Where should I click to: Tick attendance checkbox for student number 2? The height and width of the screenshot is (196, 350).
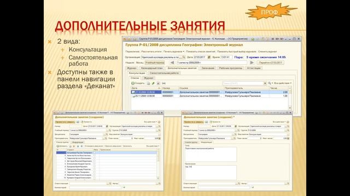(x=95, y=156)
